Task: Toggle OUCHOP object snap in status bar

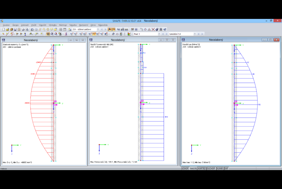Action: [211, 168]
